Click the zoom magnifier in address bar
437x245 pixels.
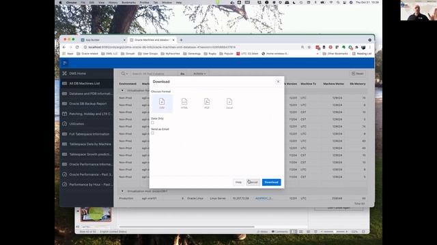(x=302, y=47)
